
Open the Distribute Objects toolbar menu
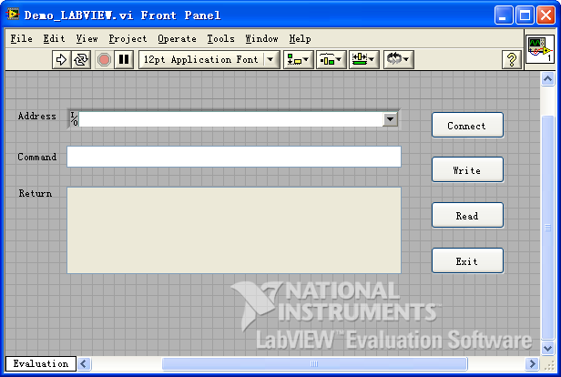point(331,59)
